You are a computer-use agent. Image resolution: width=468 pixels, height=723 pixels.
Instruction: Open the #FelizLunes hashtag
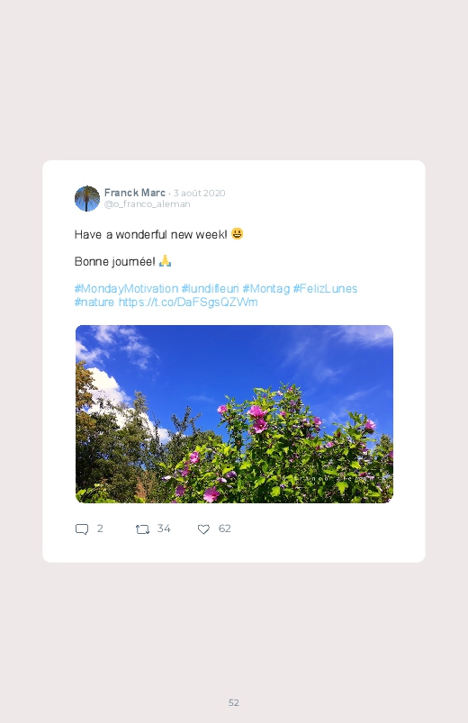tap(325, 289)
